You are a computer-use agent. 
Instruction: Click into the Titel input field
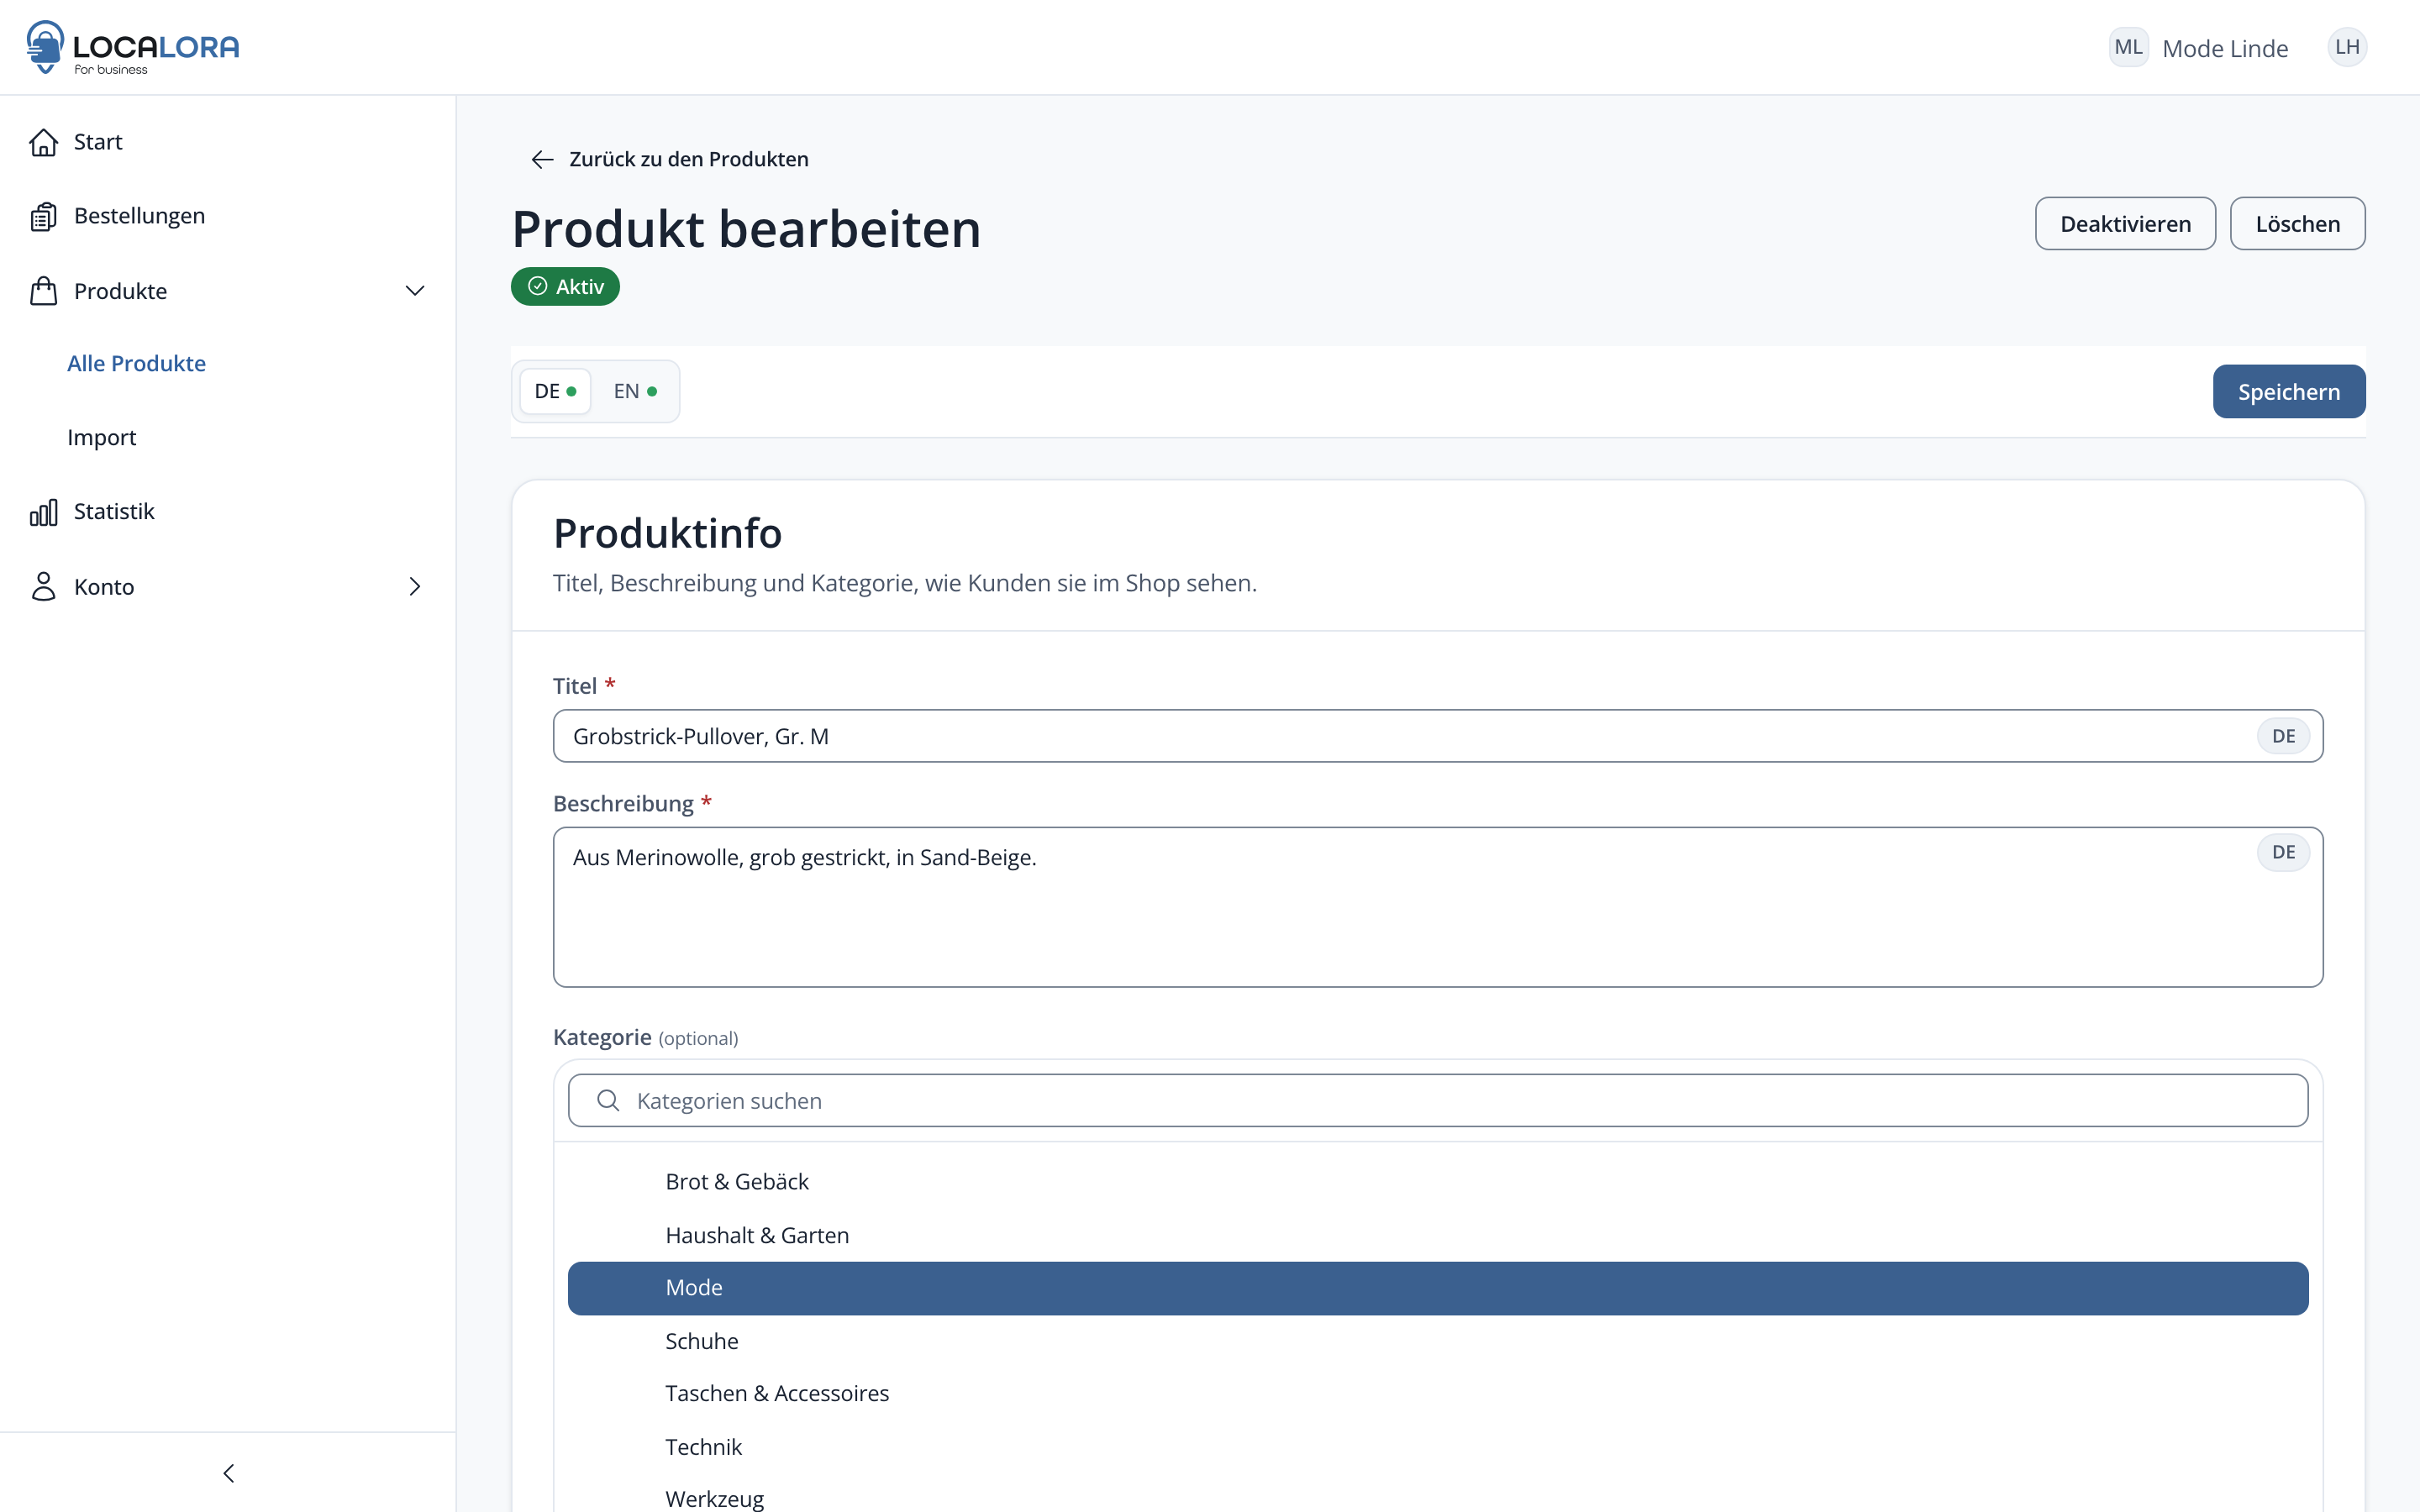tap(1438, 736)
